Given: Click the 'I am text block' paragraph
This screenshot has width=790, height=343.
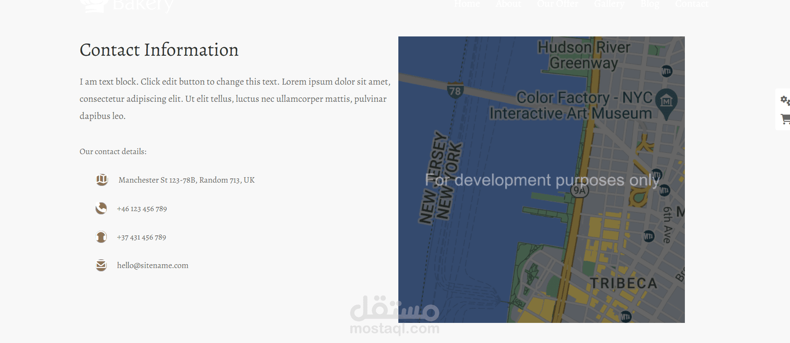Looking at the screenshot, I should point(235,99).
